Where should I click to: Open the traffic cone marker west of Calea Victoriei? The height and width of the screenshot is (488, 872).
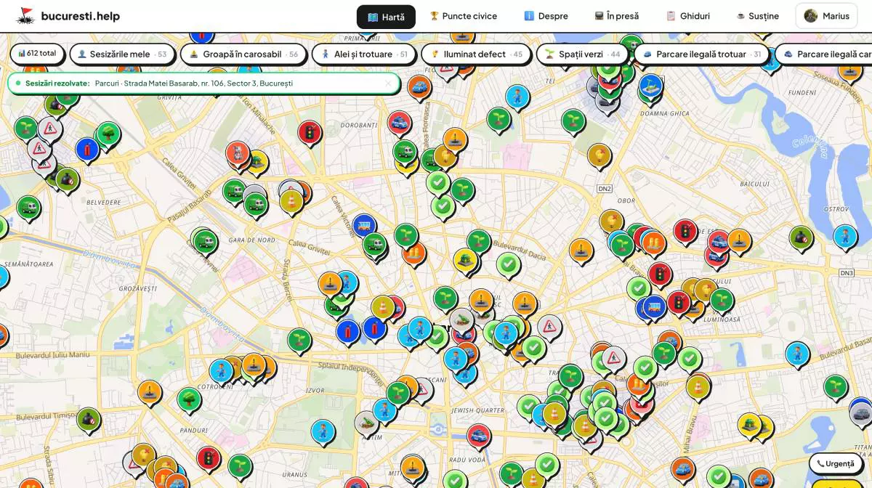[x=291, y=201]
